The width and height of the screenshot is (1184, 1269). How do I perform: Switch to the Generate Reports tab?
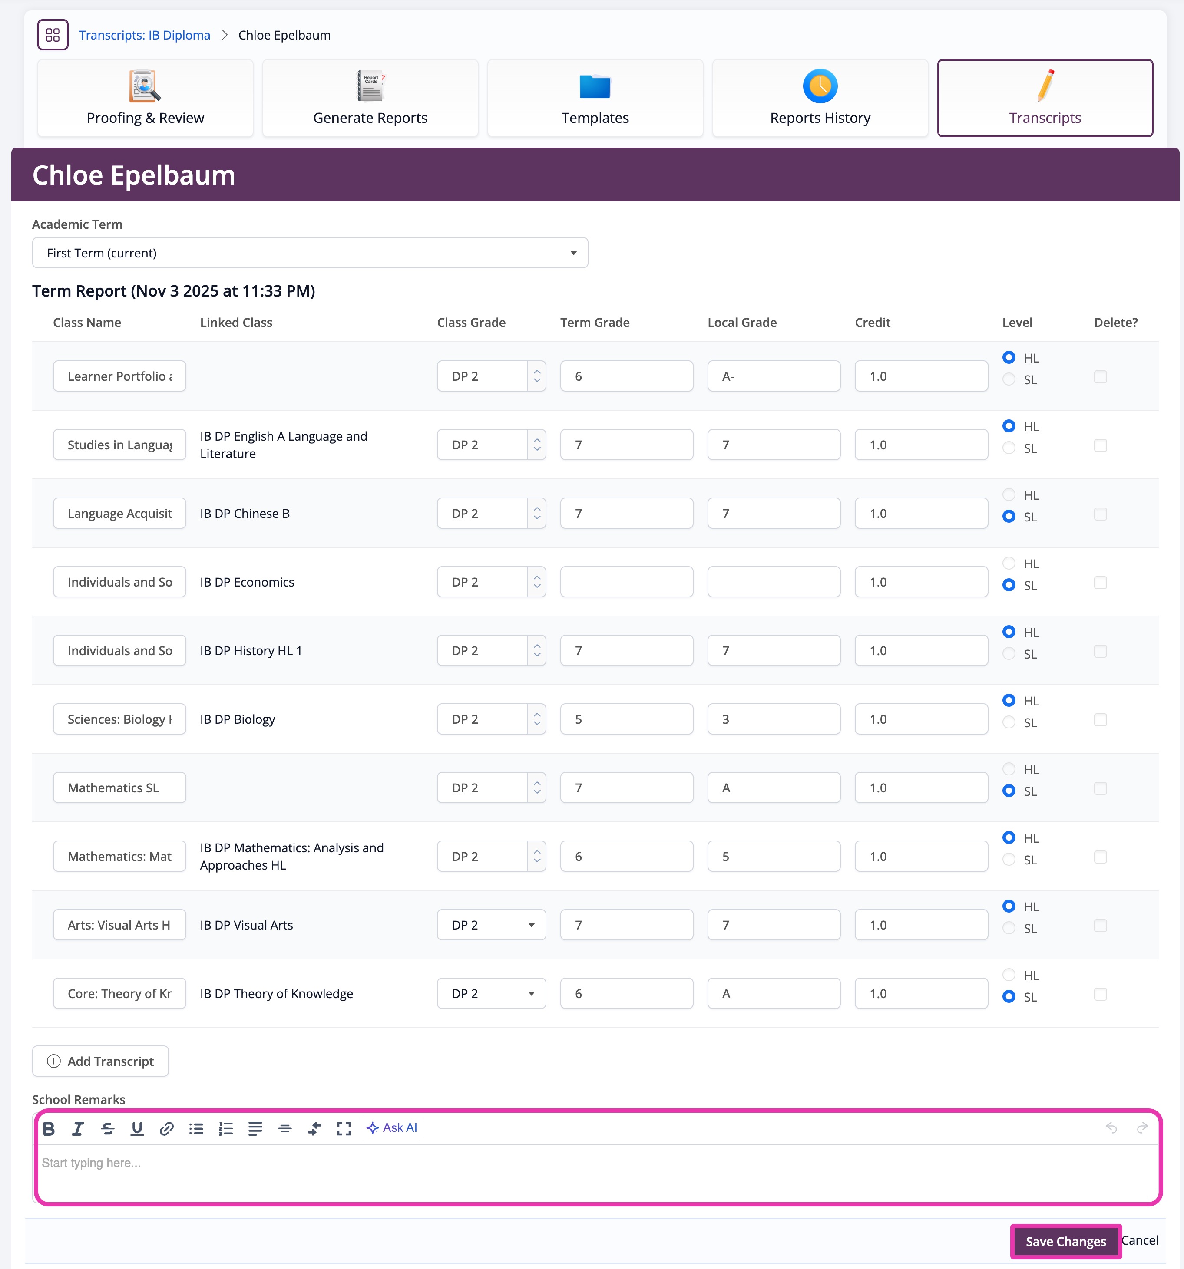(x=370, y=98)
